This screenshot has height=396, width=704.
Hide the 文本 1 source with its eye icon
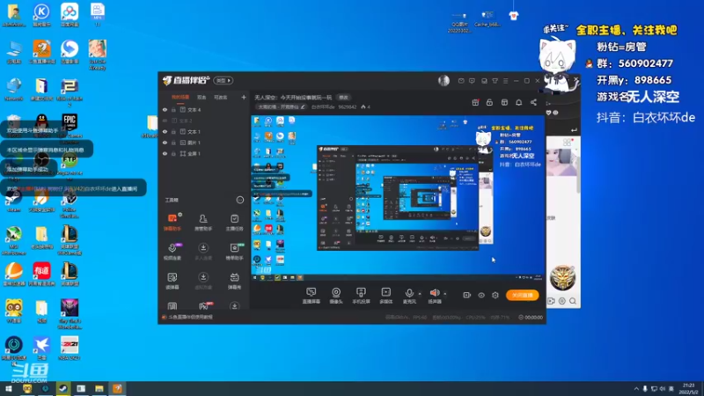tap(165, 131)
